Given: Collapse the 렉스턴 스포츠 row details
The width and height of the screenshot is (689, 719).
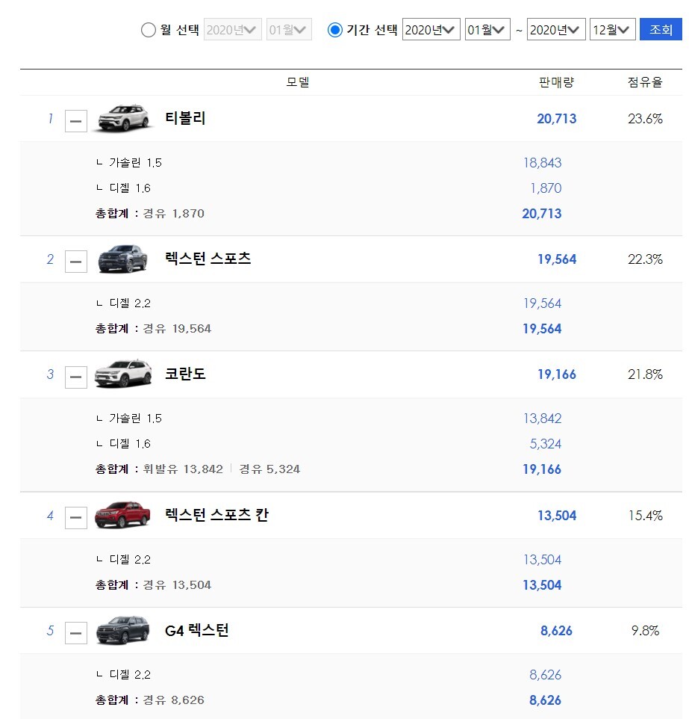Looking at the screenshot, I should click(76, 262).
